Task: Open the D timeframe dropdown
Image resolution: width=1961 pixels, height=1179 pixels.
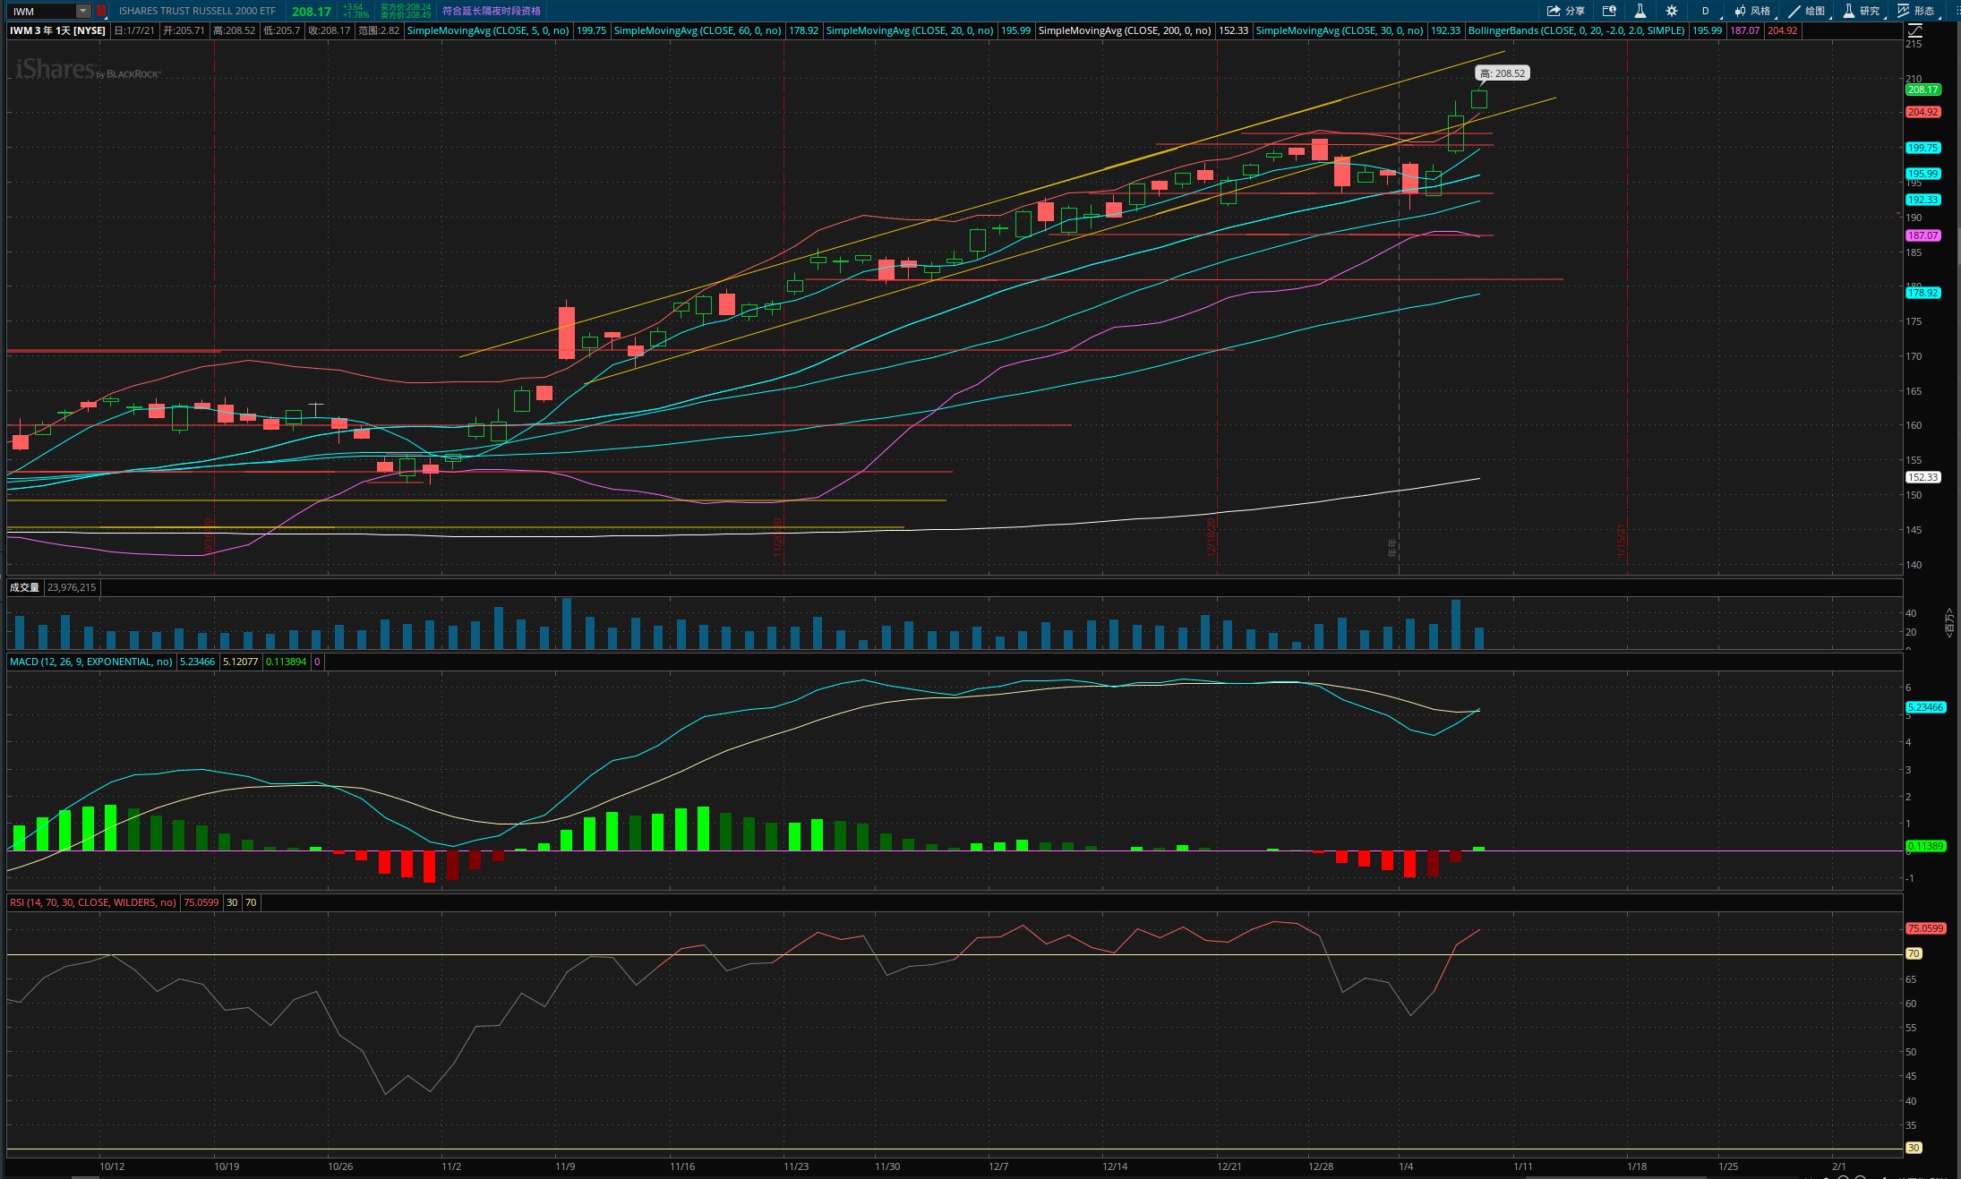Action: [x=1706, y=11]
